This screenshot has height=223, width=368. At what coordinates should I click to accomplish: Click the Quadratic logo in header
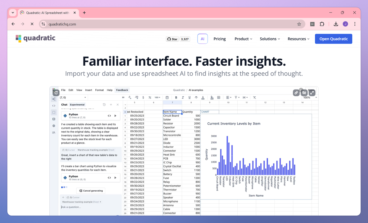pyautogui.click(x=36, y=38)
